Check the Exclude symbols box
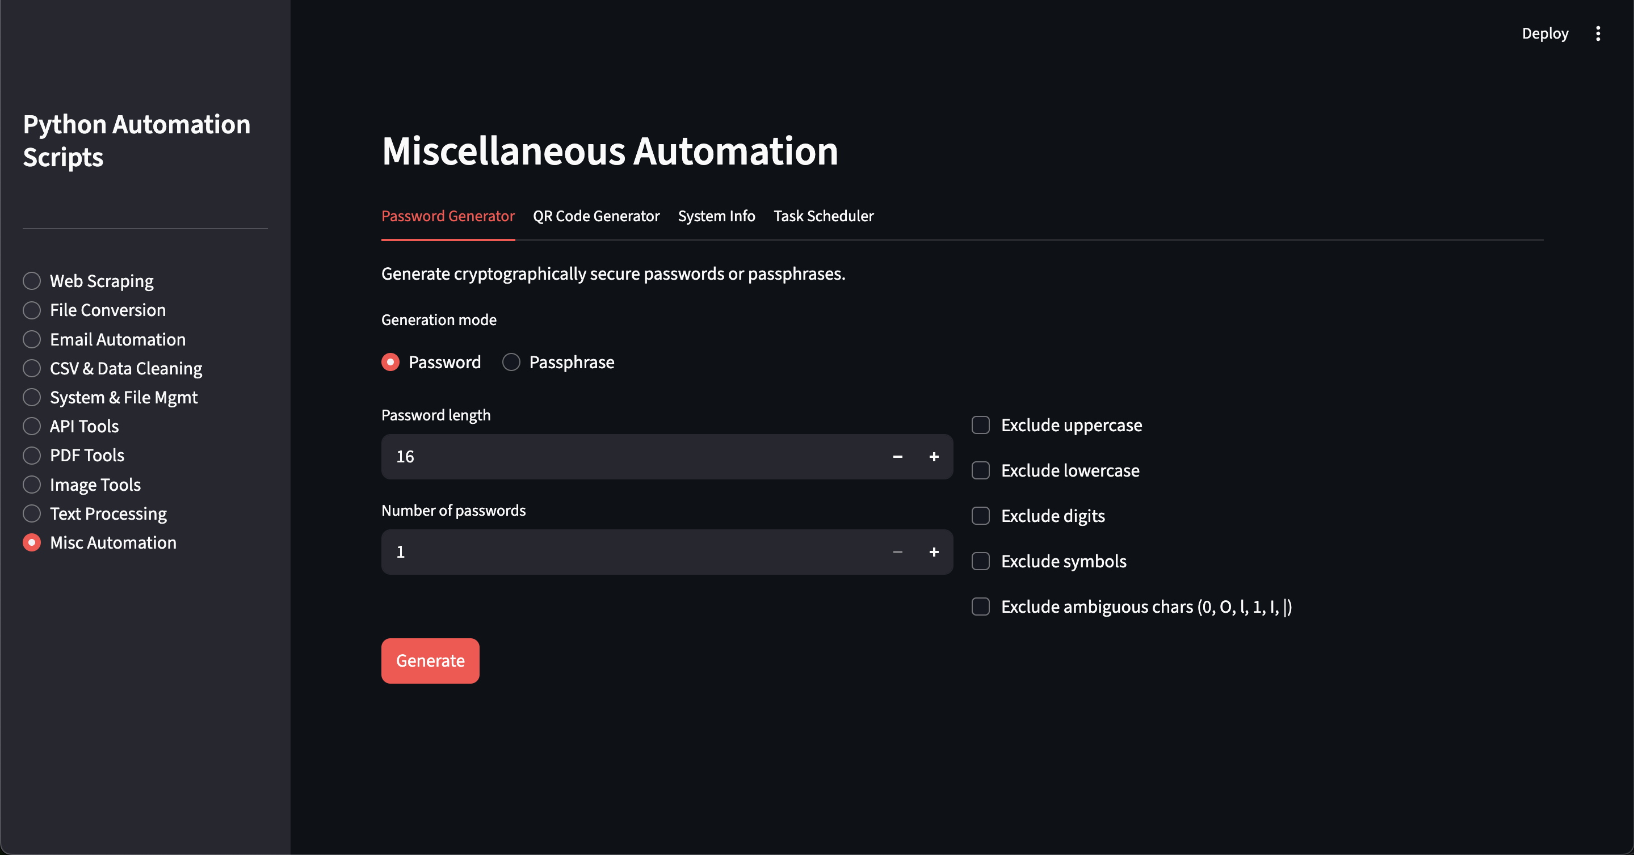Screen dimensions: 1634x855 point(980,561)
